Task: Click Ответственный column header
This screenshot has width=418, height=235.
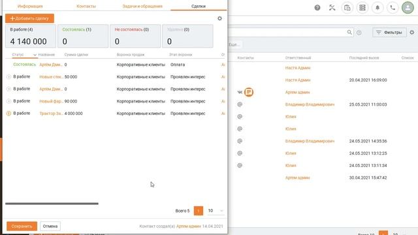Action: tap(298, 58)
